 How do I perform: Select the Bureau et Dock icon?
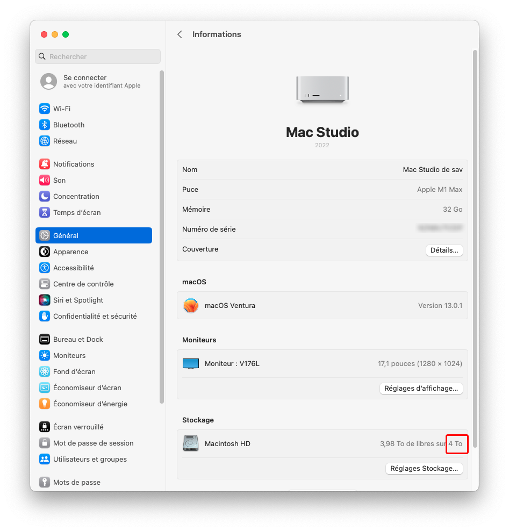click(x=45, y=339)
